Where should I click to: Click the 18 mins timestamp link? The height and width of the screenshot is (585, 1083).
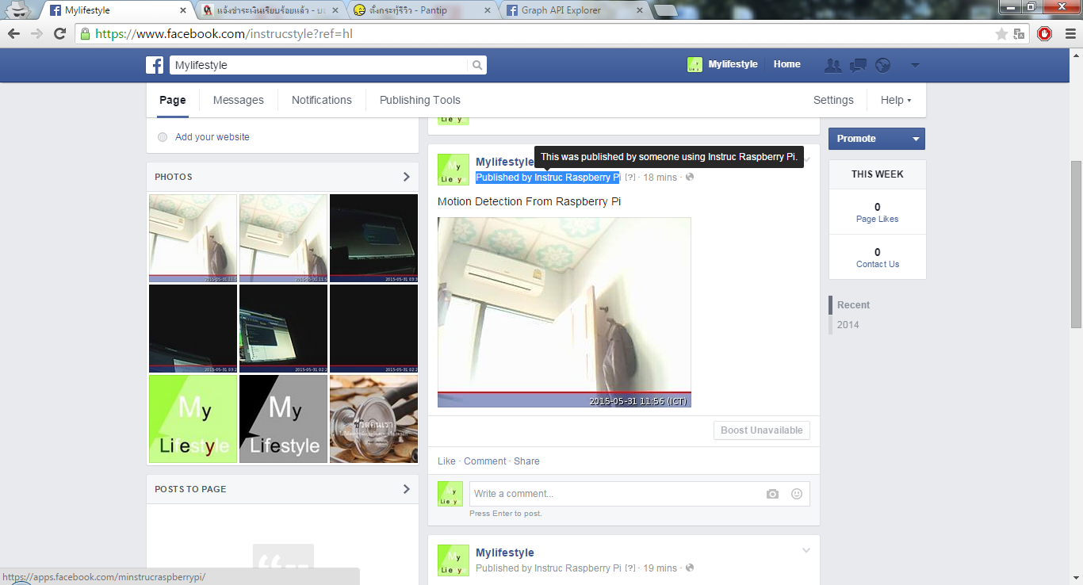click(x=660, y=178)
